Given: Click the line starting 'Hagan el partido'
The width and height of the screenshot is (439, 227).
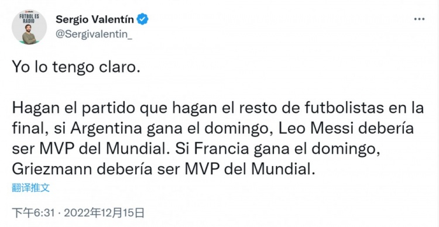Looking at the screenshot, I should [218, 109].
